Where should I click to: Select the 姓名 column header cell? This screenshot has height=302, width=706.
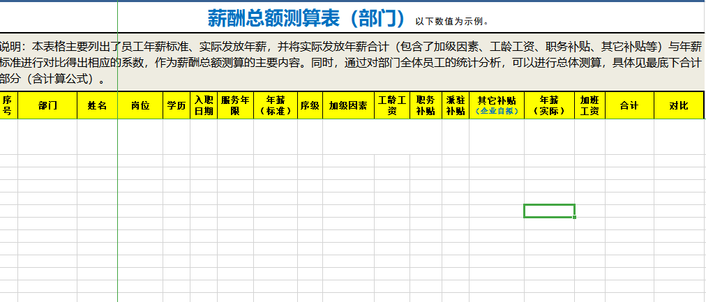point(97,105)
